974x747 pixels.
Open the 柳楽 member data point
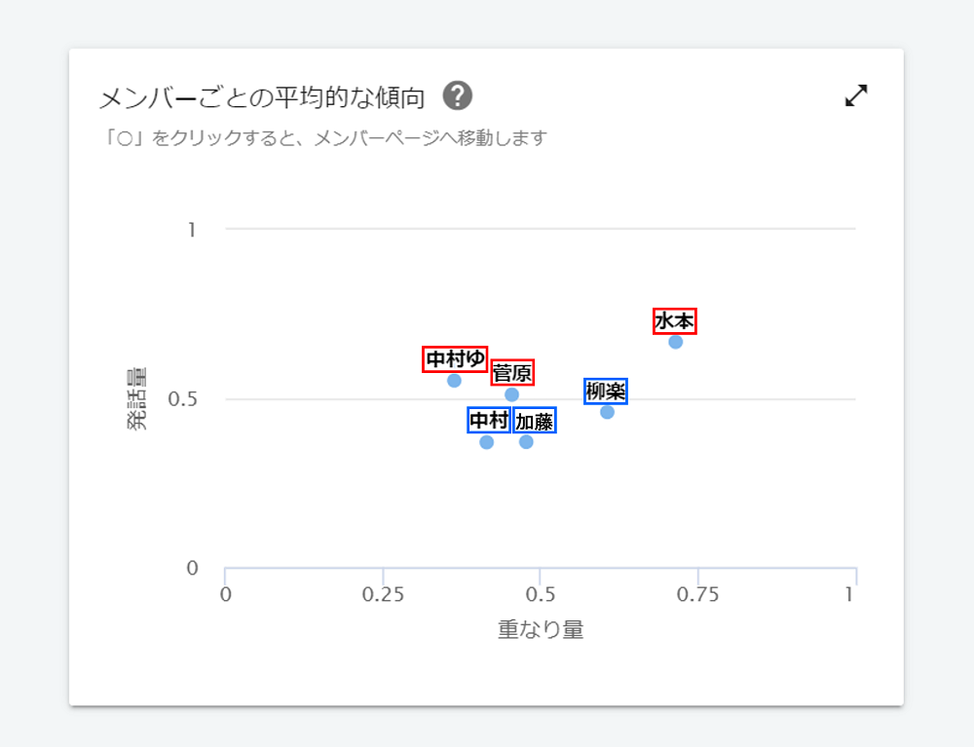(x=607, y=412)
